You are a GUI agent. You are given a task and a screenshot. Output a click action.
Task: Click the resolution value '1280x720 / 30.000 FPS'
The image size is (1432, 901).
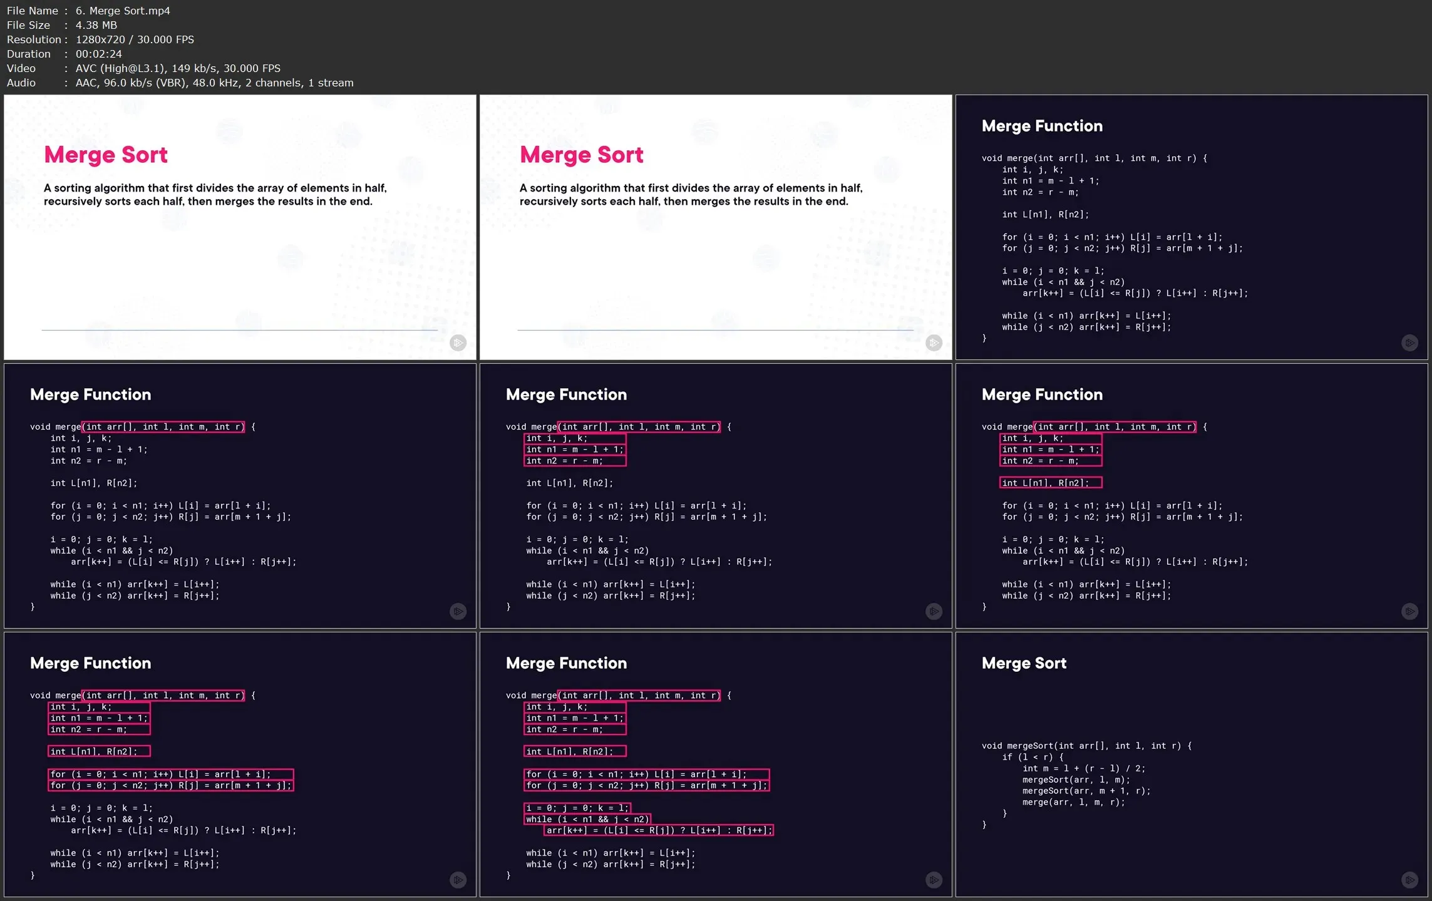135,39
